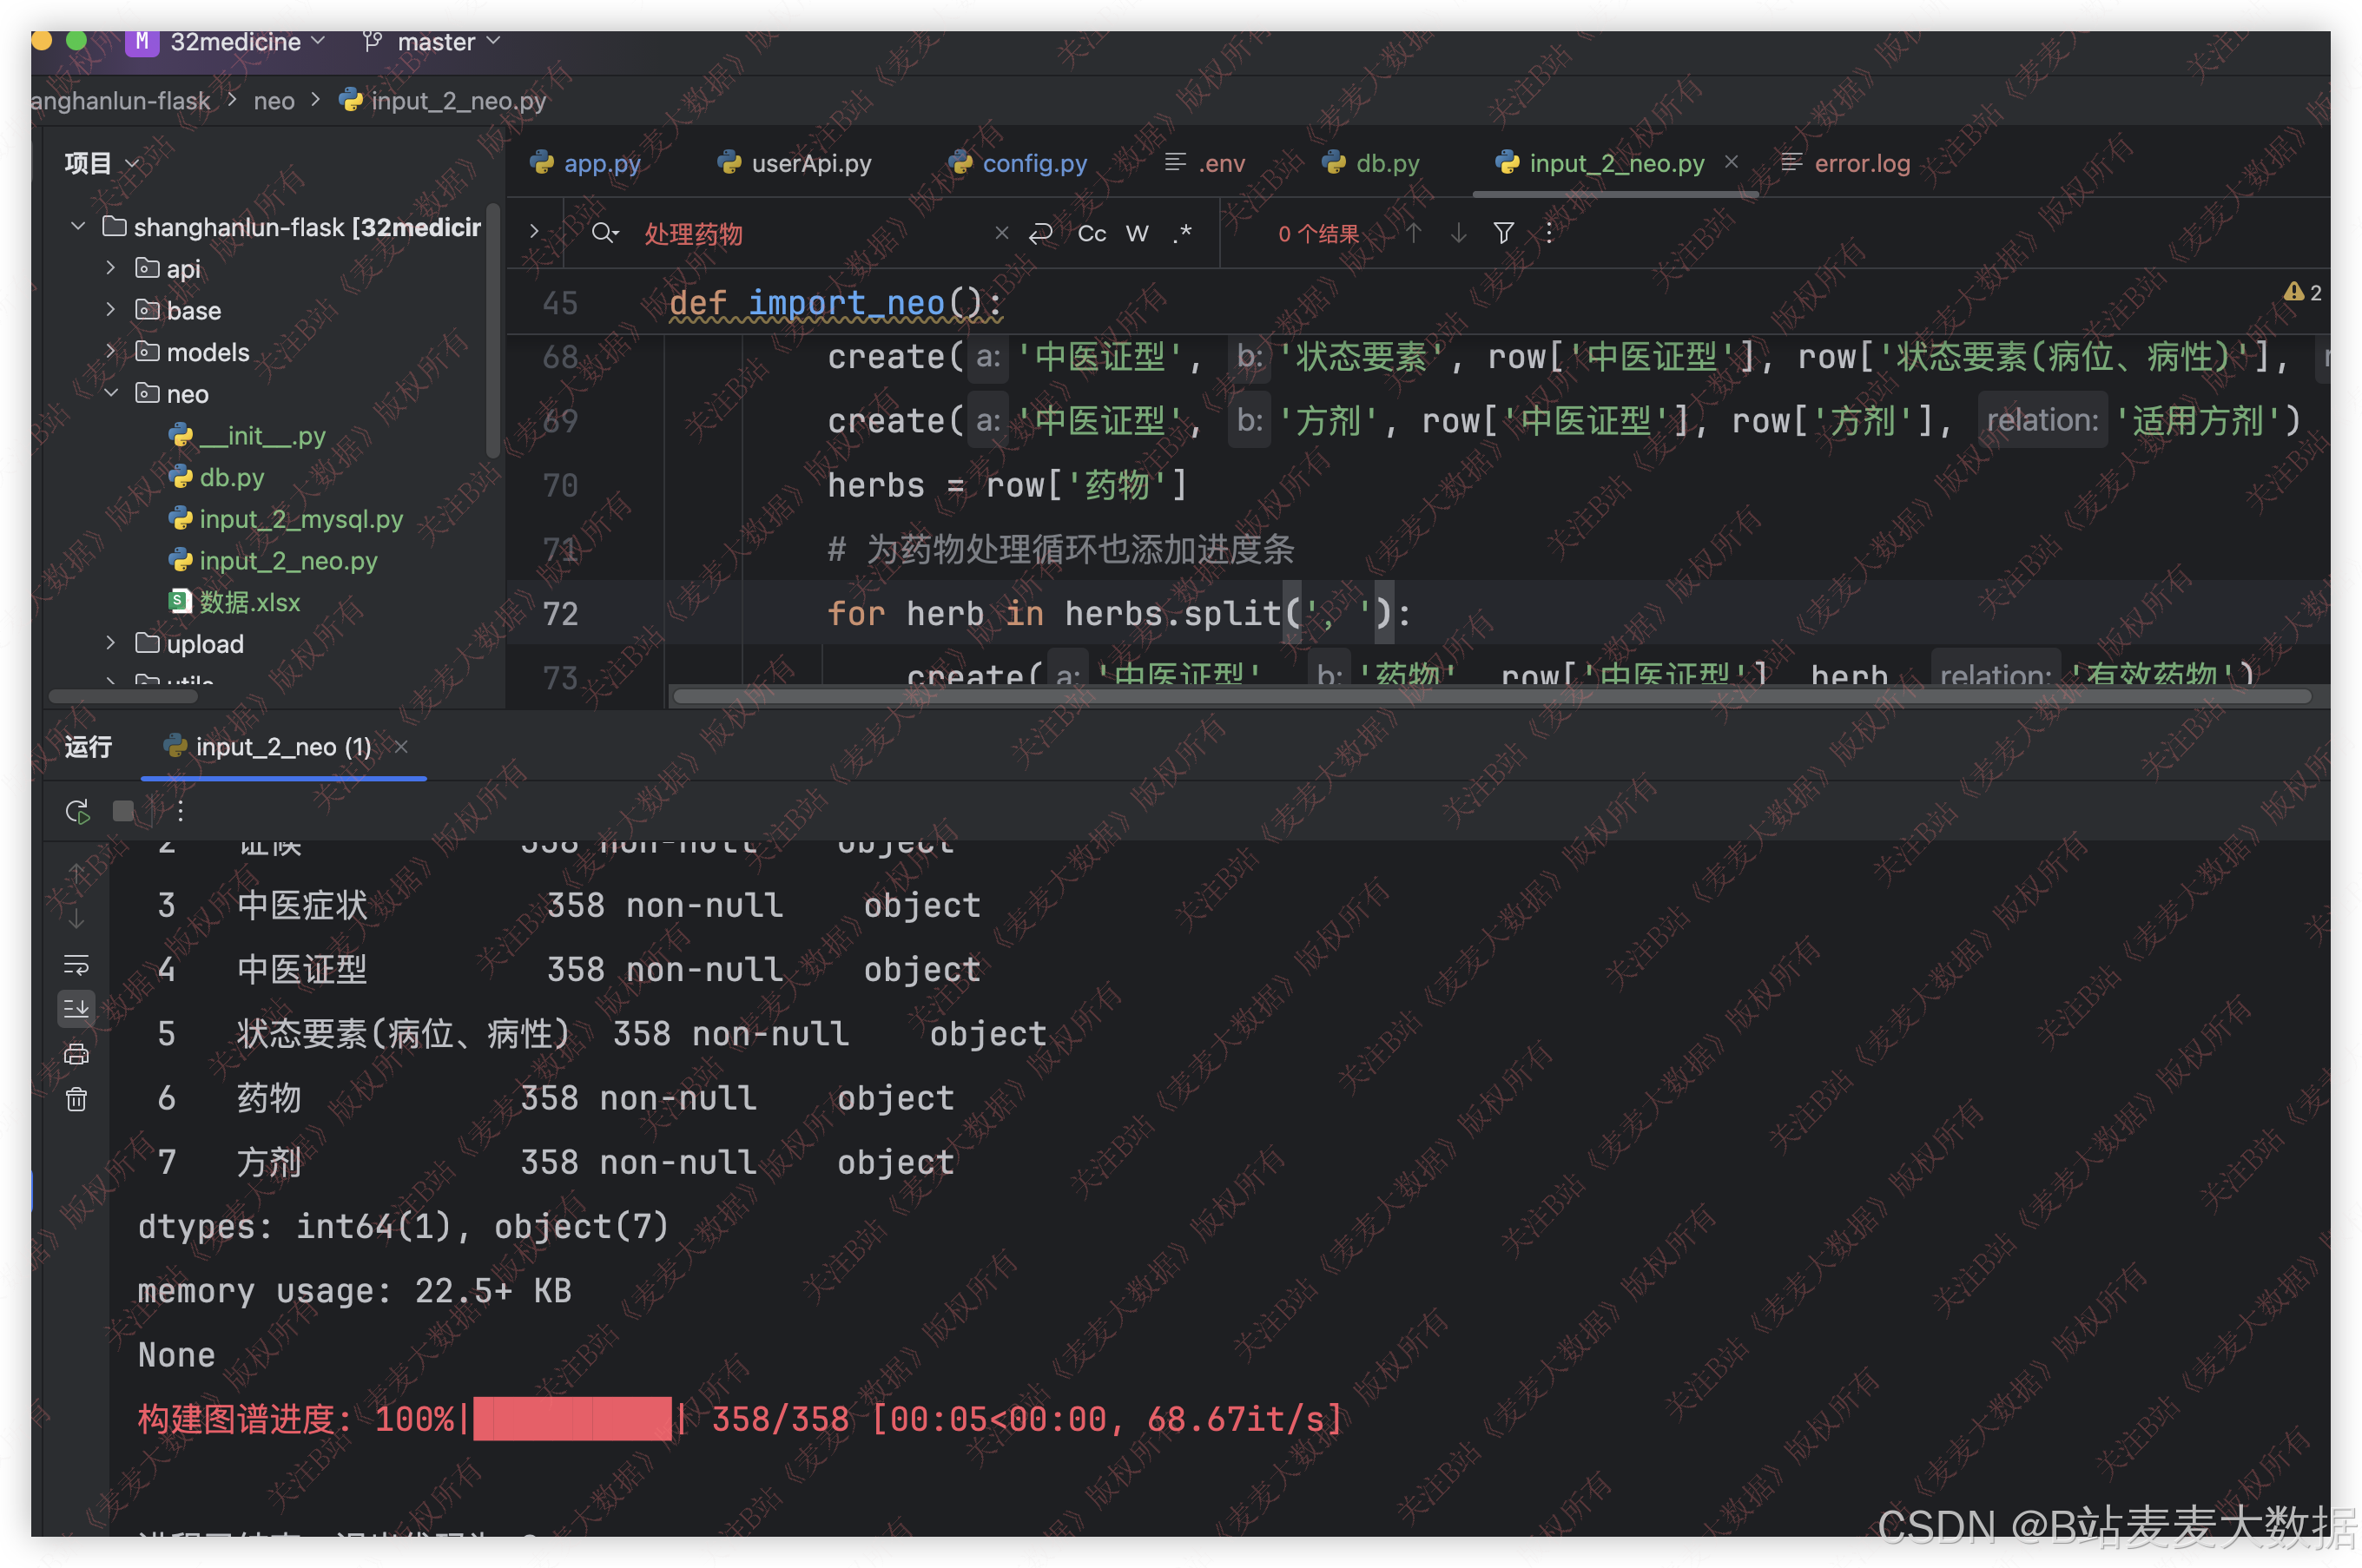This screenshot has height=1568, width=2362.
Task: Click the neo breadcrumb
Action: (273, 101)
